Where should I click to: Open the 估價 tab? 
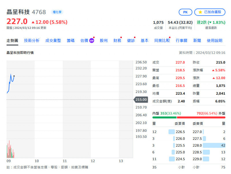point(84,40)
